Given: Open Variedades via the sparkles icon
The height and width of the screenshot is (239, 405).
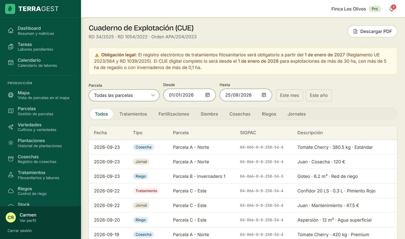Looking at the screenshot, I should click(x=11, y=127).
